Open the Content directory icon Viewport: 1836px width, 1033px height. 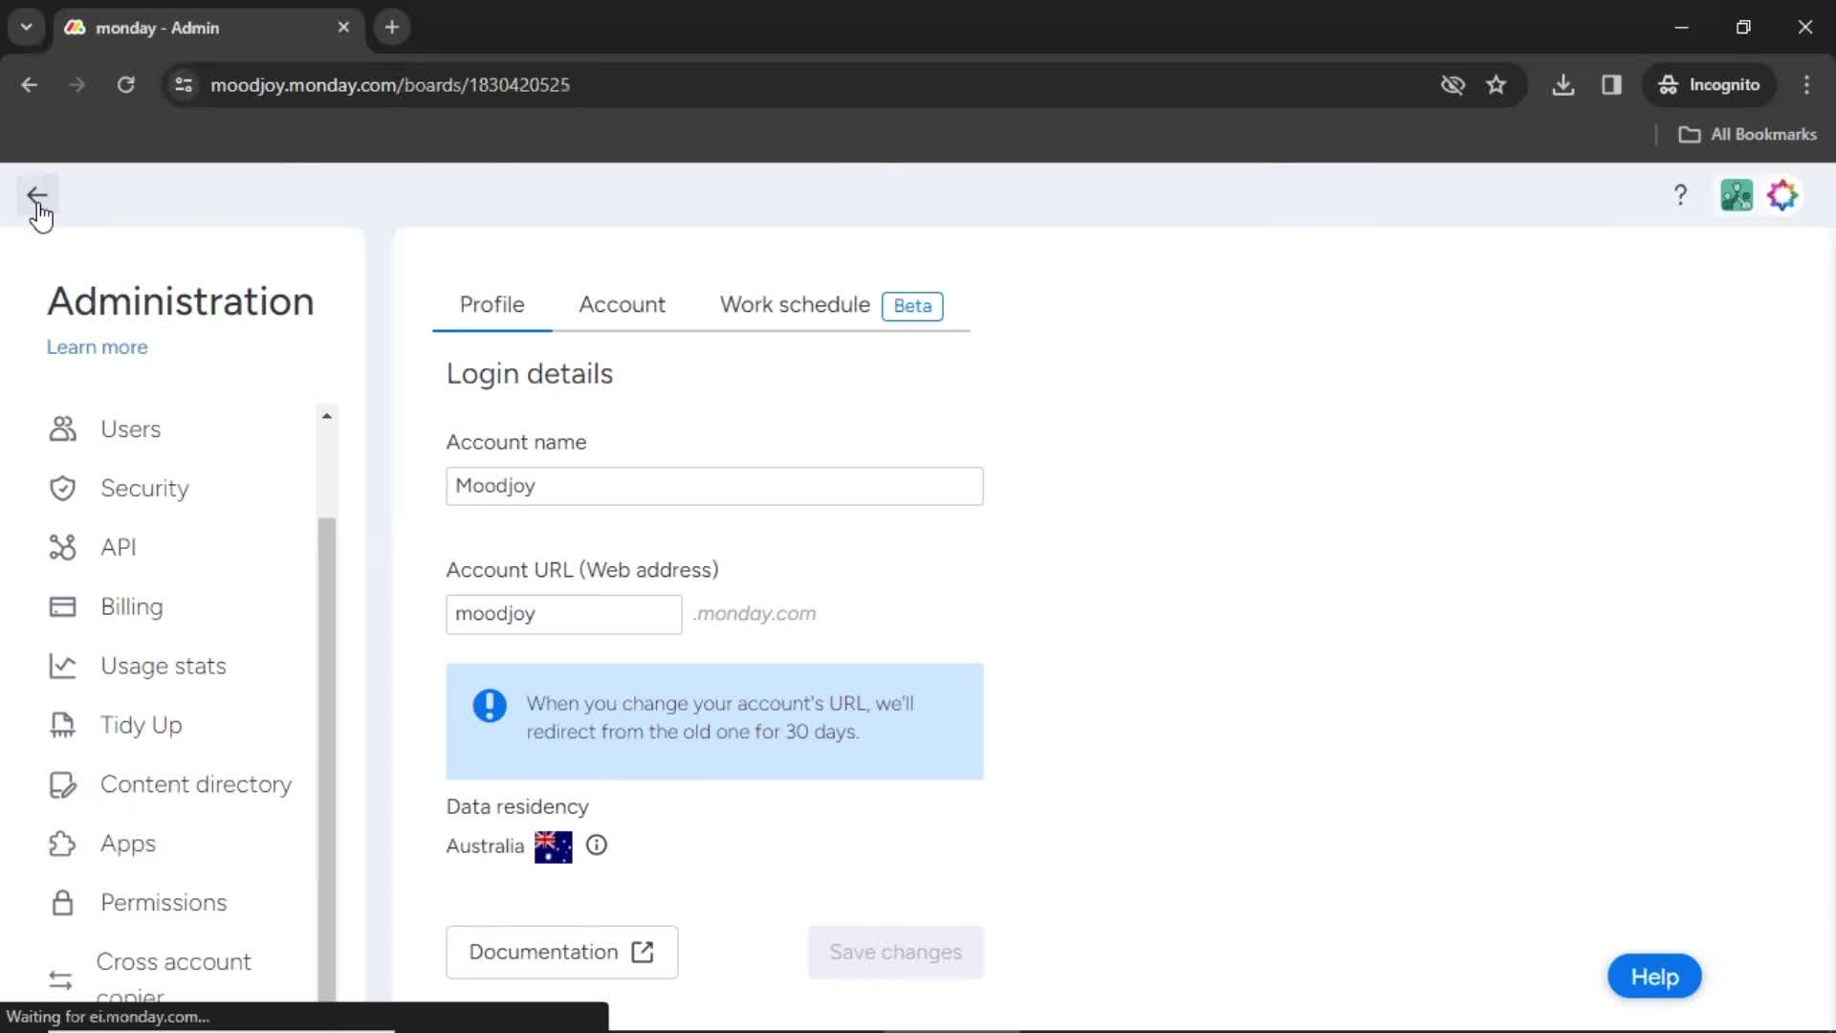pyautogui.click(x=62, y=785)
